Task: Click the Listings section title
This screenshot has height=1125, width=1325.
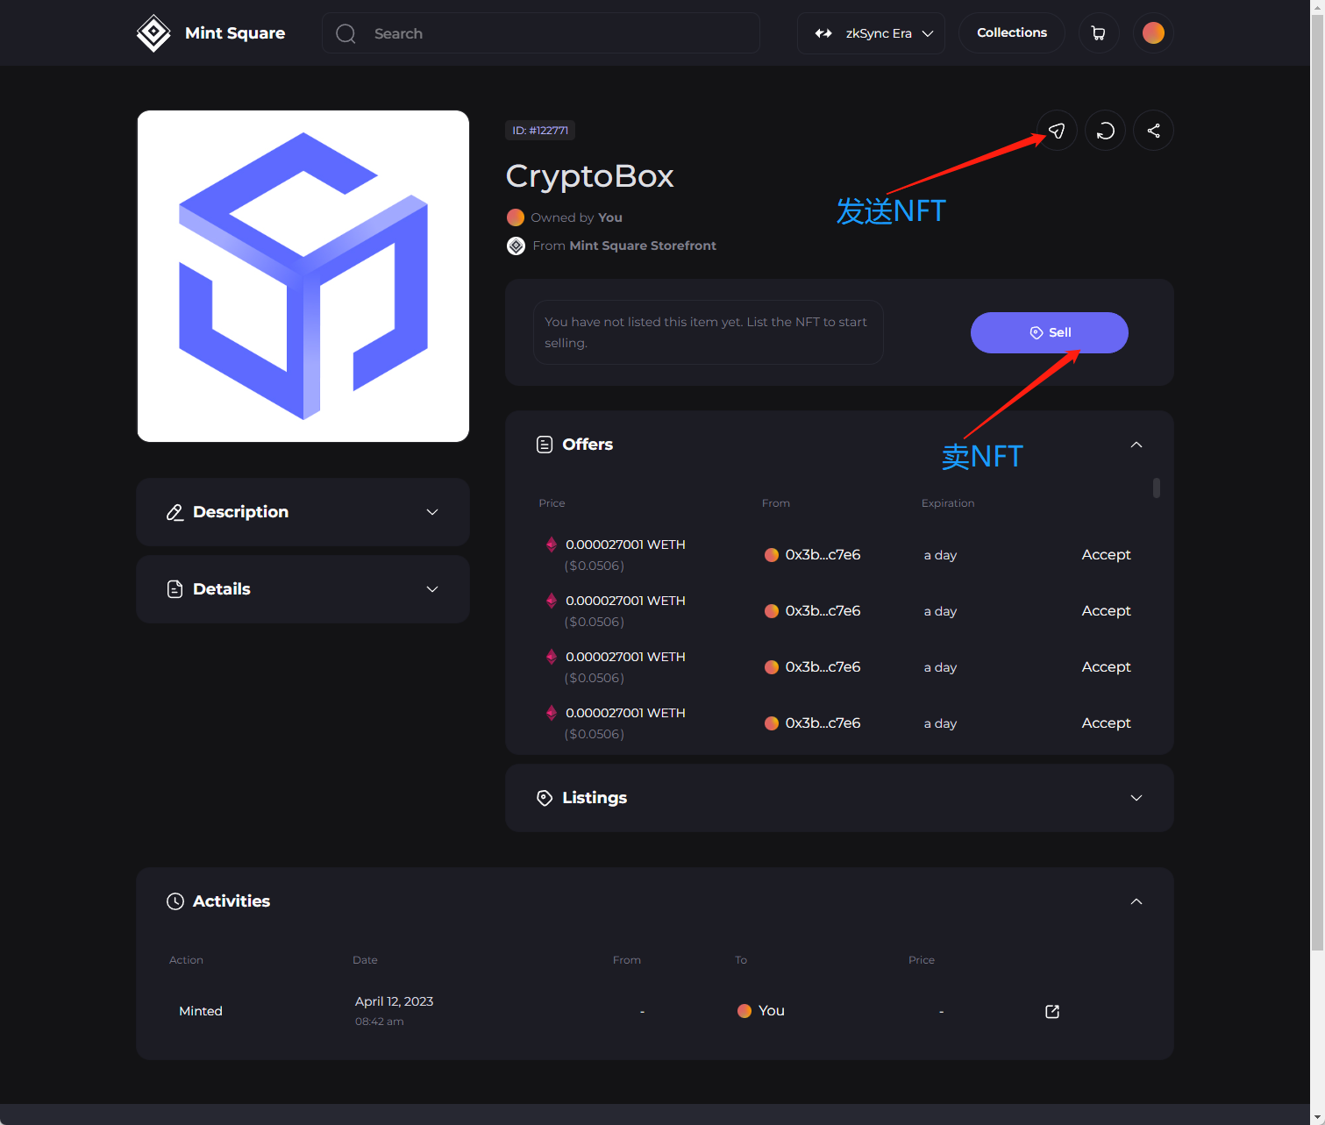Action: pyautogui.click(x=595, y=798)
